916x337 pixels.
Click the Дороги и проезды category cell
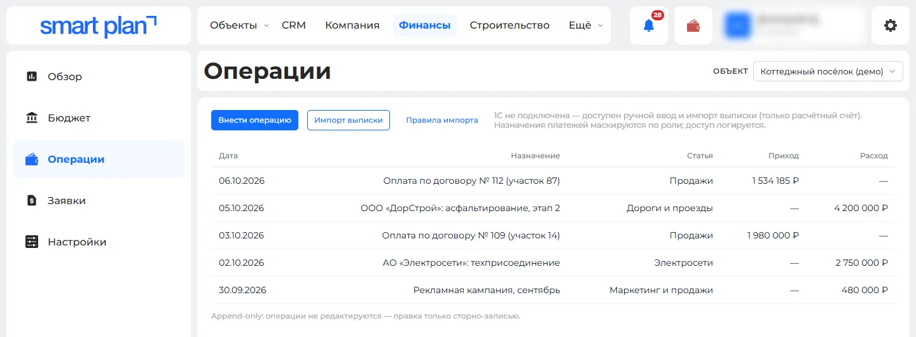(670, 208)
